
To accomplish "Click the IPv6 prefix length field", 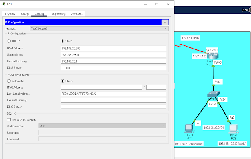I will click(156, 87).
